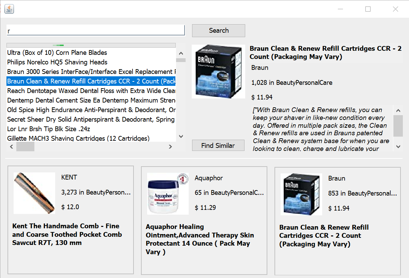Click Braun card title 'Braun Clean & Renew Refill'
Screen dimensions: 409x278
[324, 236]
